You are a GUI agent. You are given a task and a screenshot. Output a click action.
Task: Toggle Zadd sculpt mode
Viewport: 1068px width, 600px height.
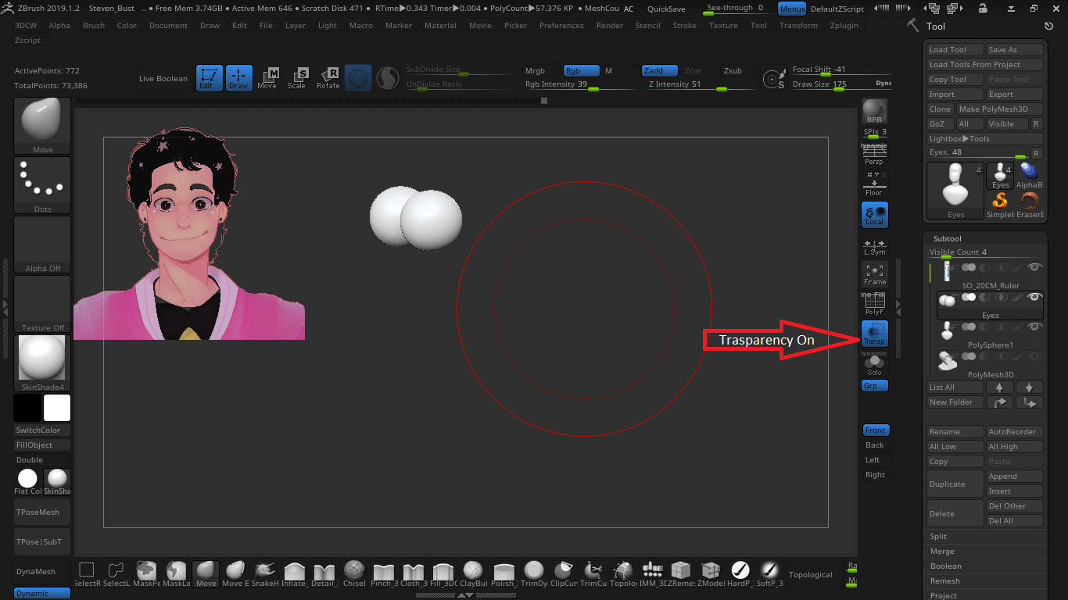coord(659,70)
